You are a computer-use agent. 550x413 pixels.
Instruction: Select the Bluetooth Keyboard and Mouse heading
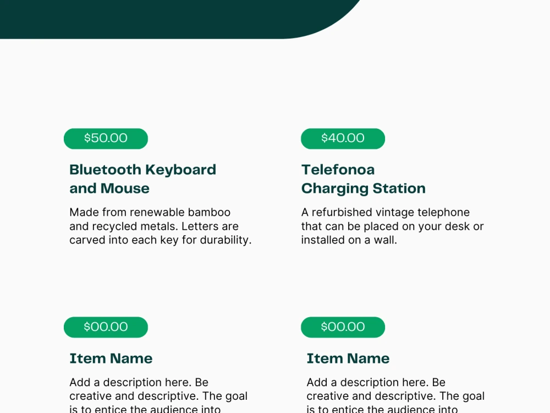click(x=143, y=179)
